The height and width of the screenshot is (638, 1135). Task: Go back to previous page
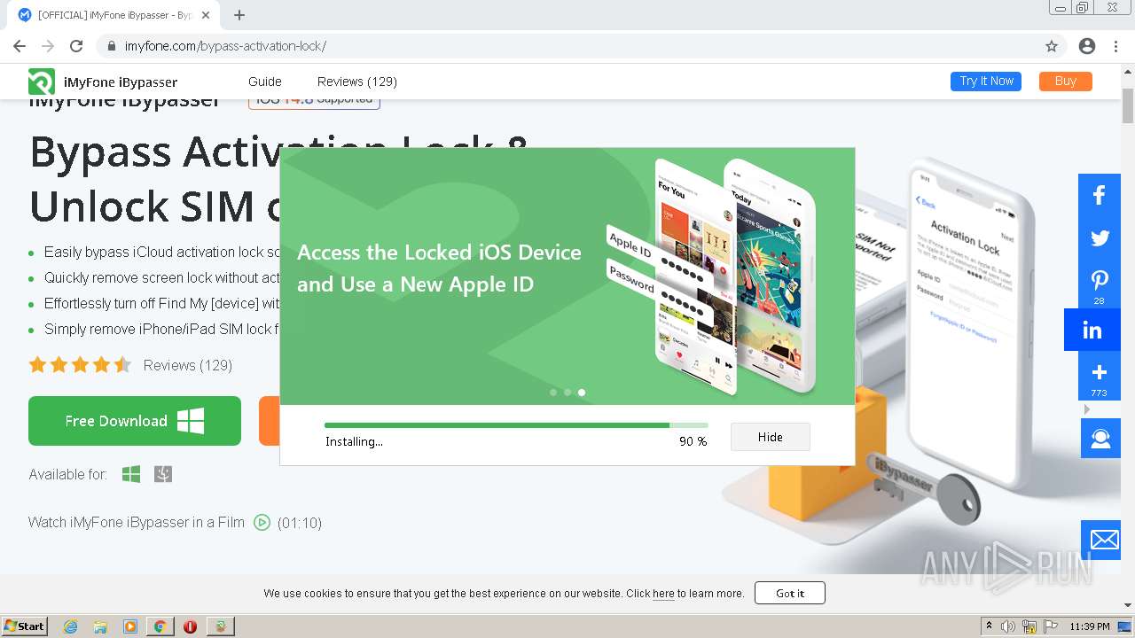click(x=20, y=46)
